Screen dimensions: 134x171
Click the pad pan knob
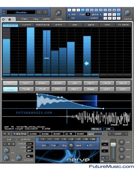122,142
